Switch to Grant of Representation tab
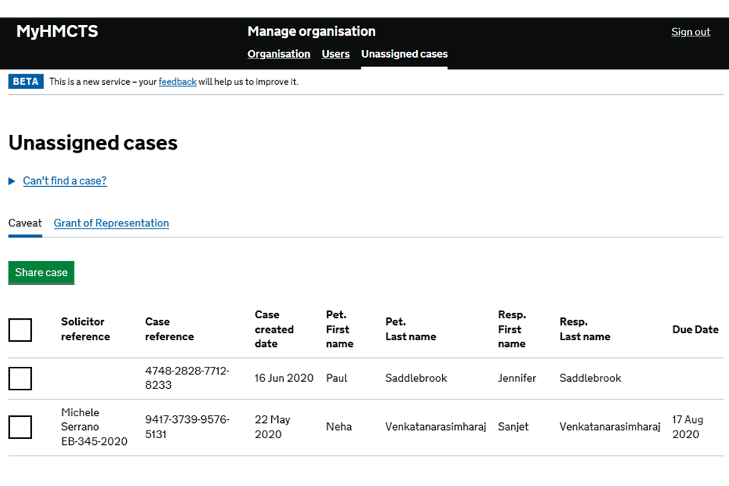The image size is (729, 486). [x=111, y=223]
